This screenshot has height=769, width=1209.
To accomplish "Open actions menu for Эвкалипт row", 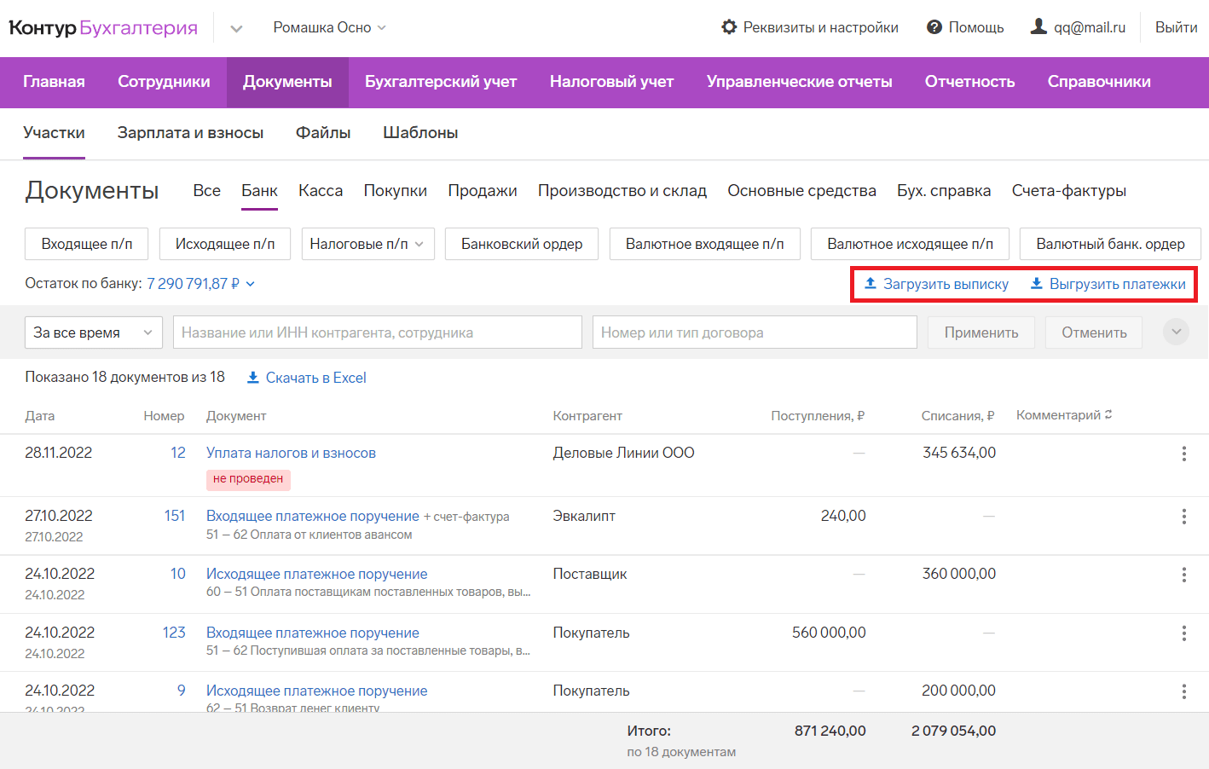I will (x=1183, y=517).
